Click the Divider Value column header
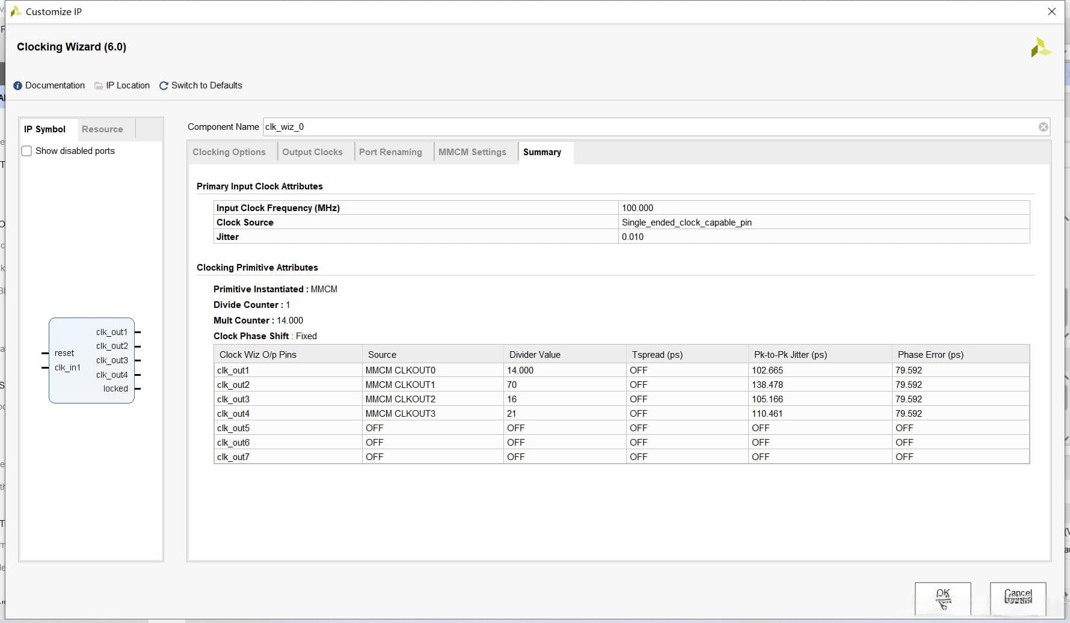The height and width of the screenshot is (623, 1070). 565,354
